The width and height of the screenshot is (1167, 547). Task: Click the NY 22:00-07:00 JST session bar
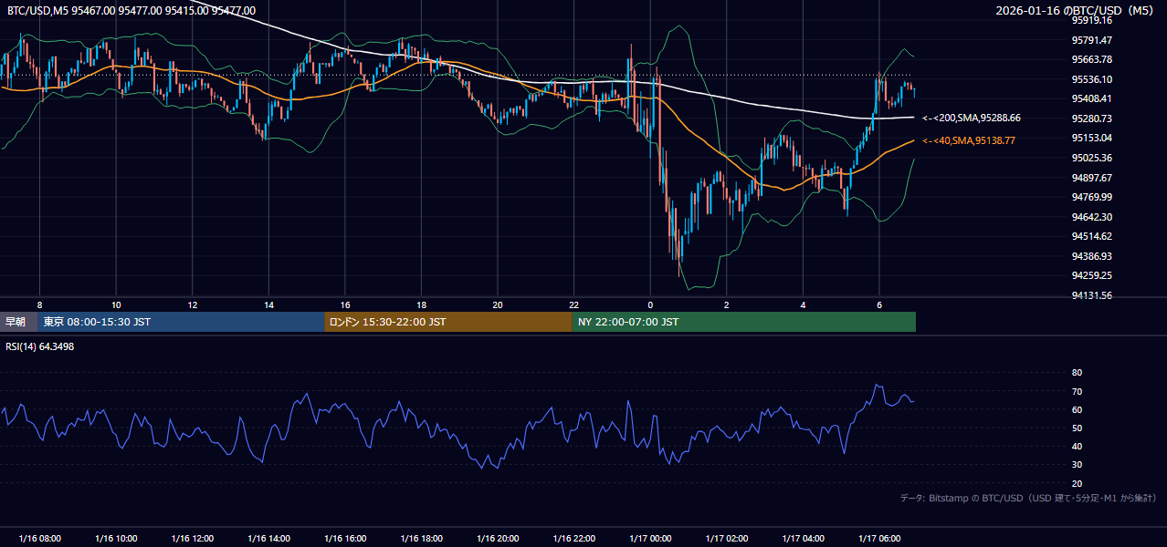pos(744,322)
